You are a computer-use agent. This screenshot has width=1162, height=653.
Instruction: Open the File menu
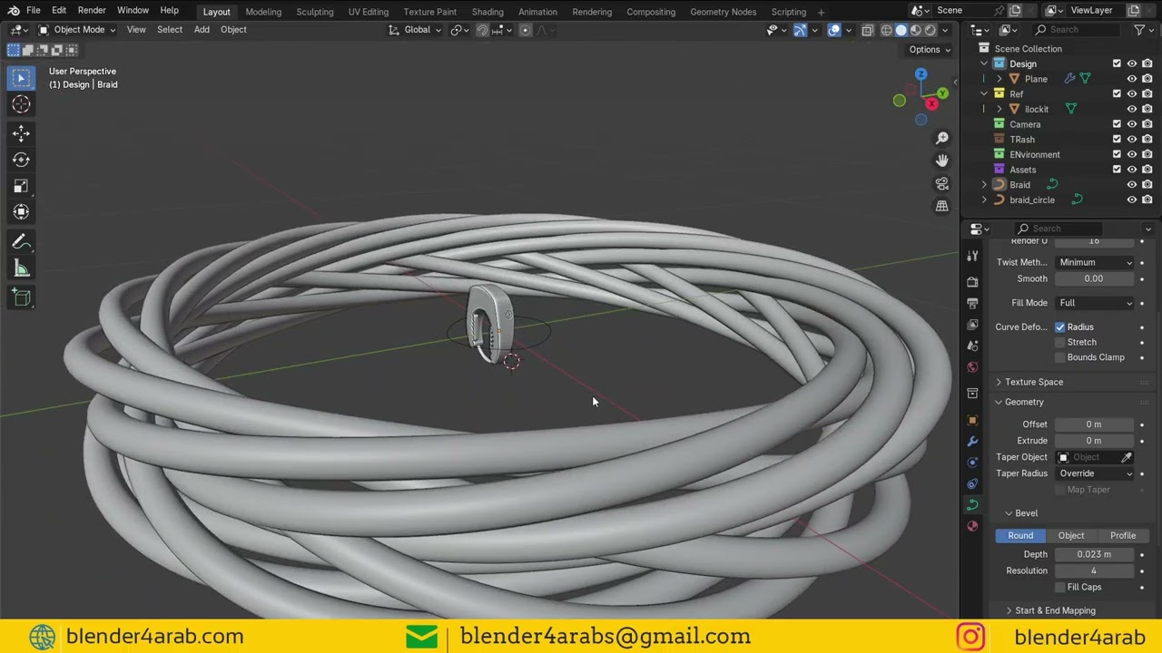[33, 11]
